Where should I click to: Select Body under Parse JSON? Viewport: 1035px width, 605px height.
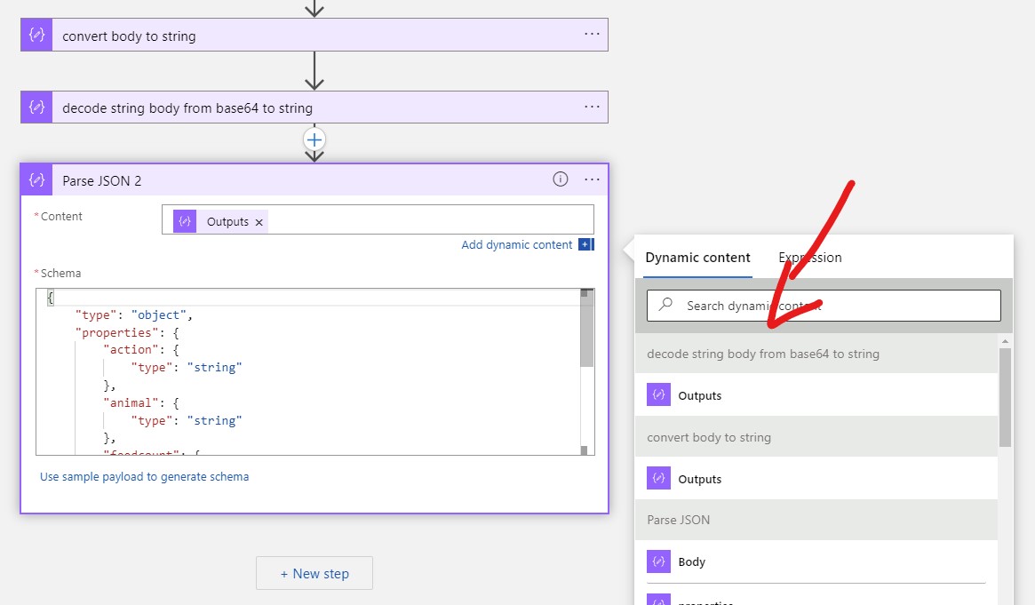click(x=691, y=562)
